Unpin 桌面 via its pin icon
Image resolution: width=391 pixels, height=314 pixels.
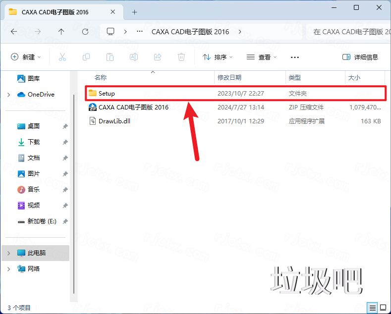tap(65, 126)
